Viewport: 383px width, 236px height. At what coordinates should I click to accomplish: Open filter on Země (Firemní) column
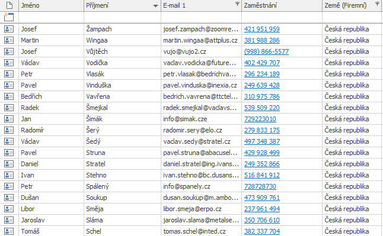click(378, 4)
